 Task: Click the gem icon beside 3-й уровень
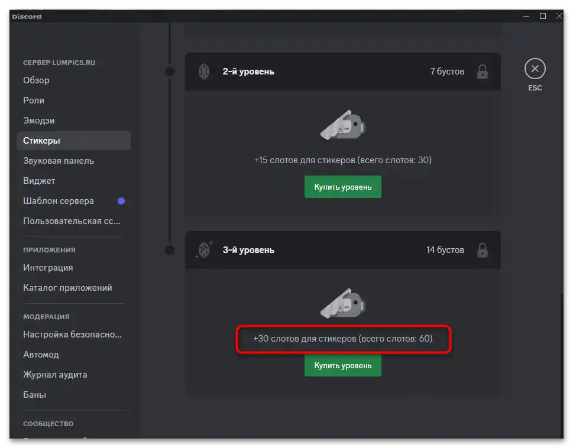tap(204, 250)
